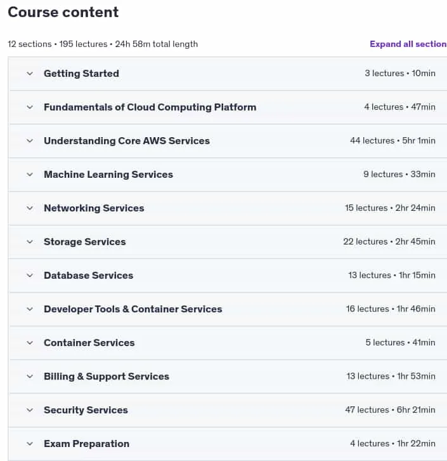Open the Networking Services section title
The height and width of the screenshot is (461, 447).
tap(94, 208)
